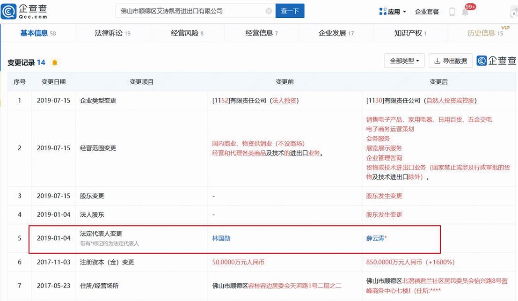Open the 经营风险 tab
This screenshot has height=301, width=518.
coord(187,33)
